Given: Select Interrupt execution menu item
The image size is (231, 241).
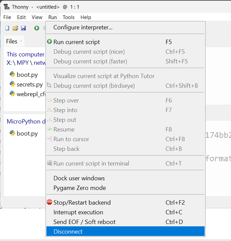Looking at the screenshot, I should pyautogui.click(x=126, y=212).
